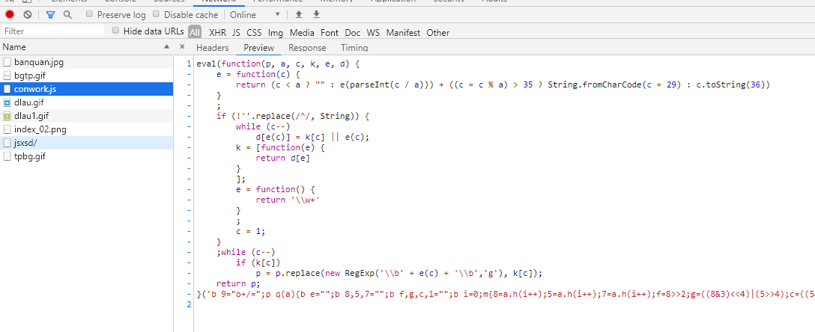
Task: Click the tpbg.gif file icon
Action: tap(7, 157)
